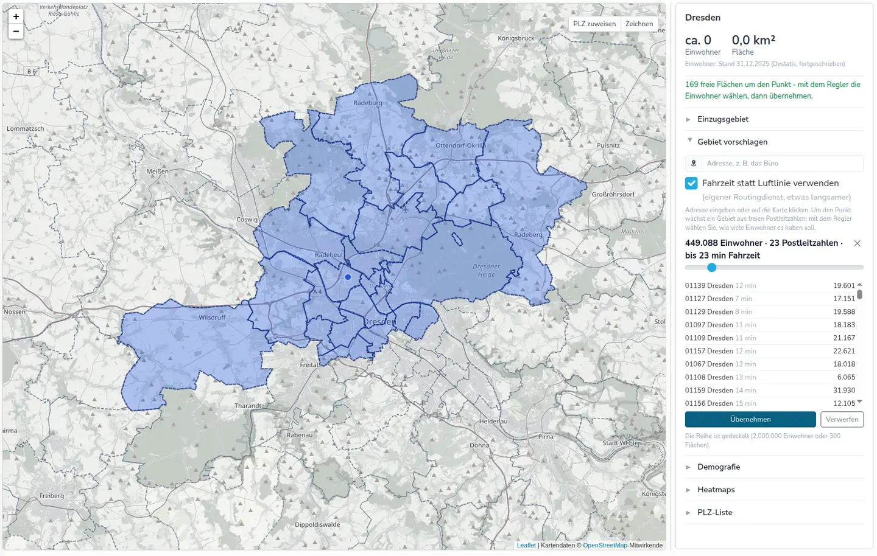Zoom in the map with plus button
This screenshot has width=877, height=556.
(16, 16)
